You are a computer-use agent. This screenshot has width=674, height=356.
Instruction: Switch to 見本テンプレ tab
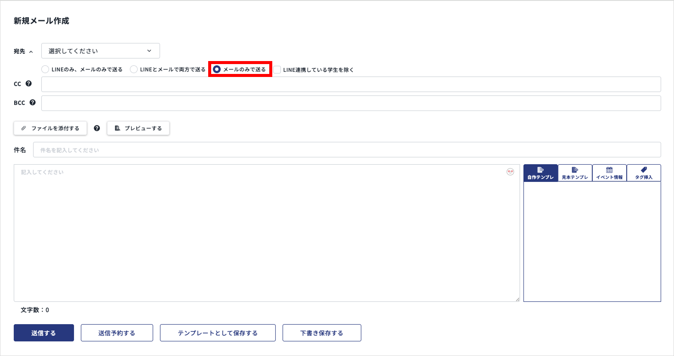[575, 173]
